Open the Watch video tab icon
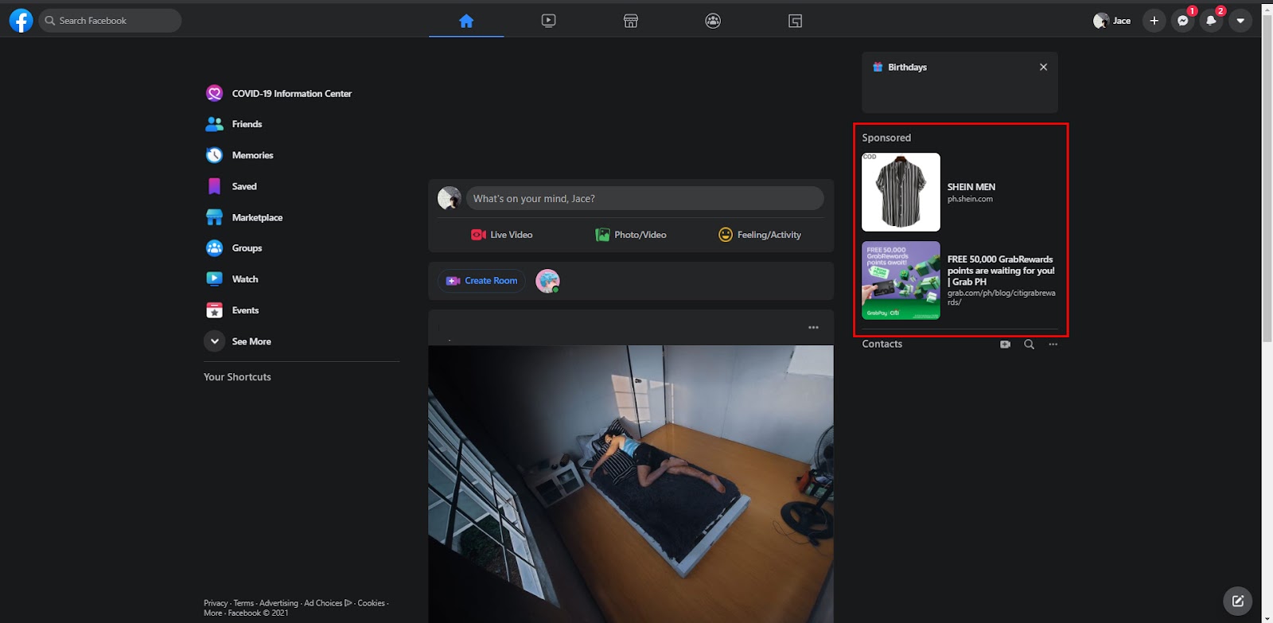 click(548, 21)
